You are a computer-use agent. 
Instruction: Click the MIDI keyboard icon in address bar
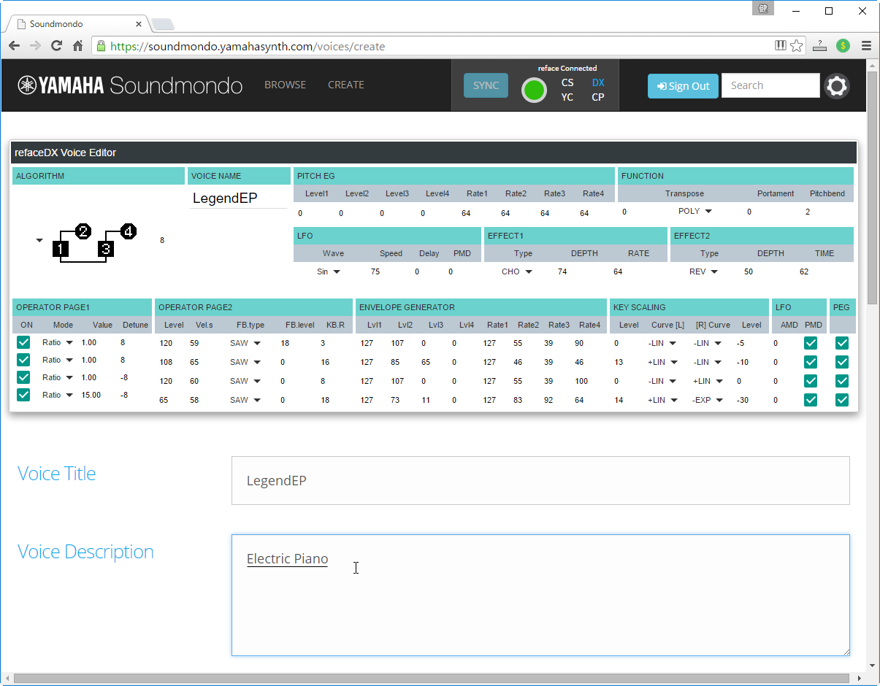781,45
